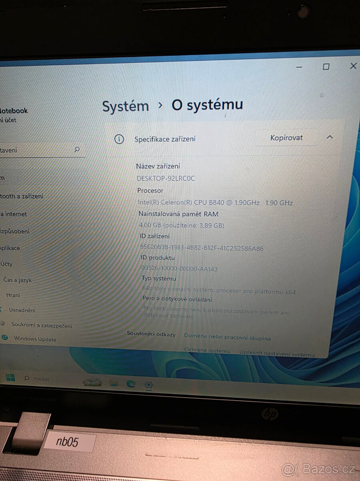Select Síť a internet in the sidebar
Viewport: 360px width, 481px height.
[13, 214]
